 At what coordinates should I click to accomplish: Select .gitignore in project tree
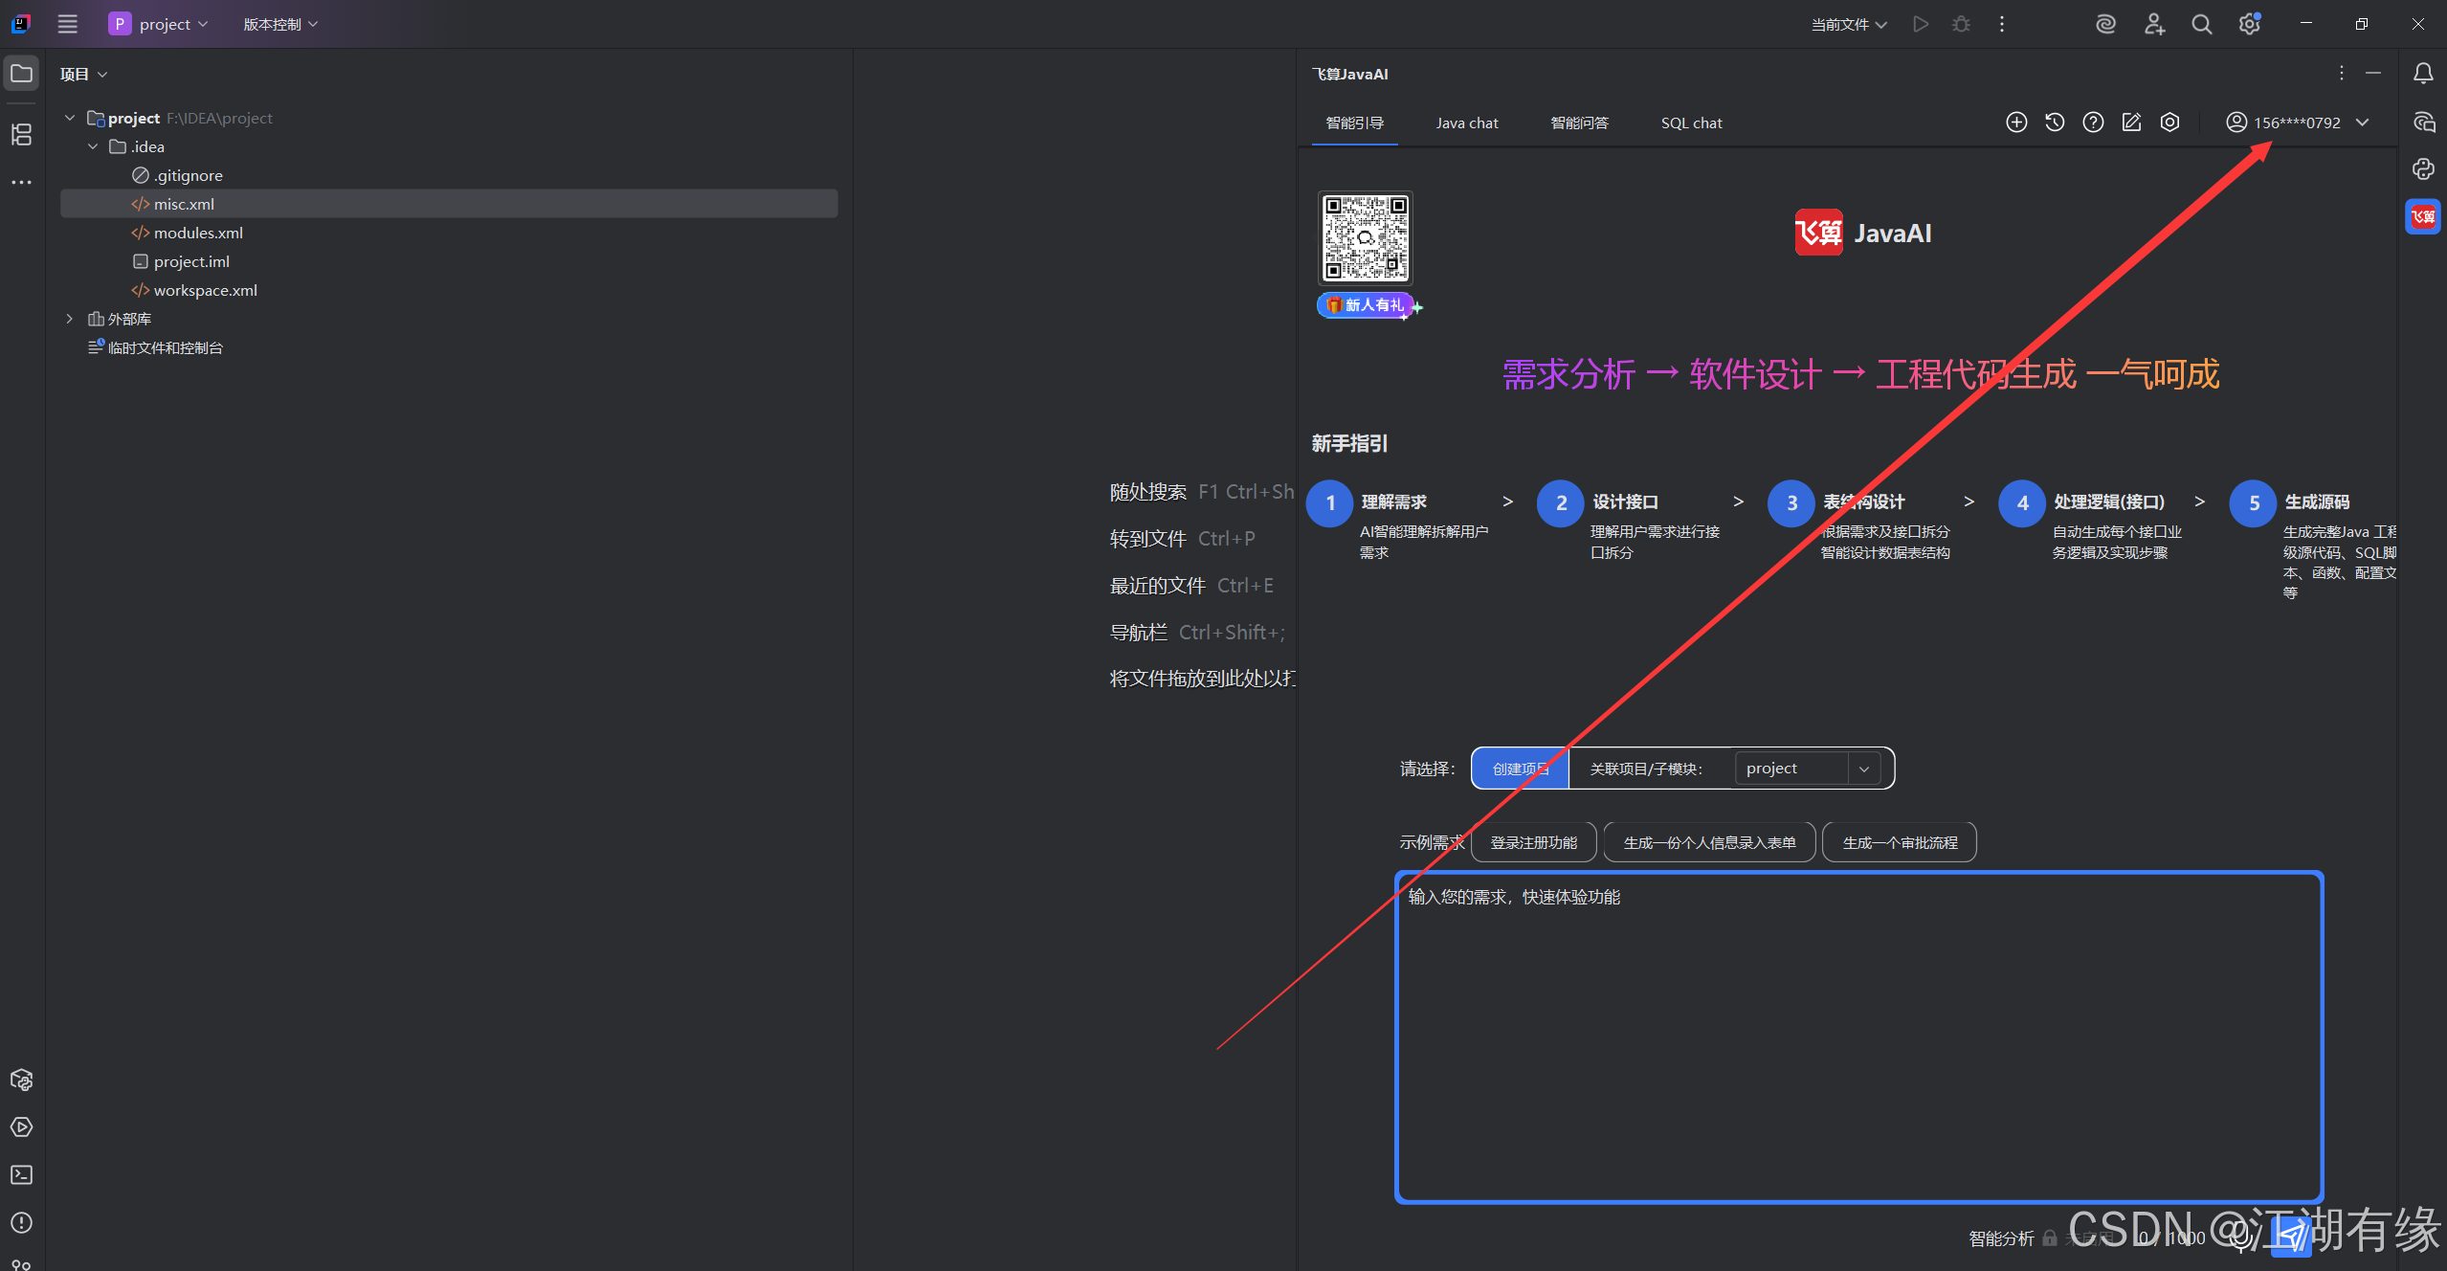[x=178, y=175]
